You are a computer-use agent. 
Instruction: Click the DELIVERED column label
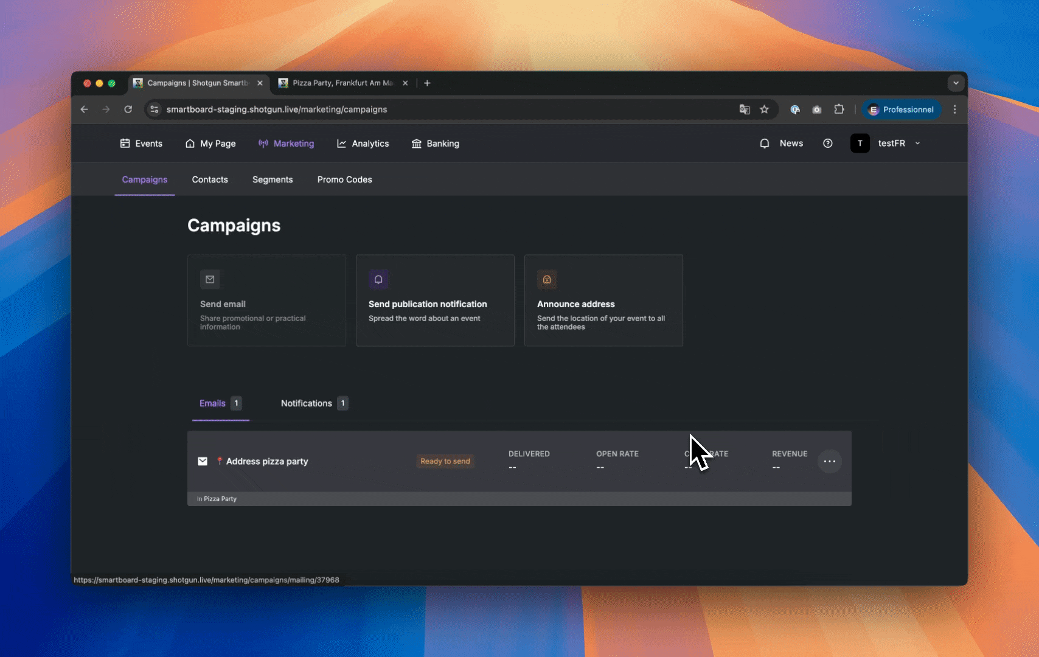(529, 454)
